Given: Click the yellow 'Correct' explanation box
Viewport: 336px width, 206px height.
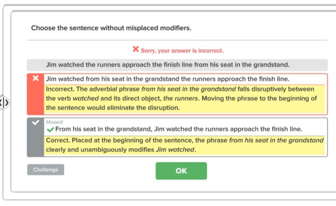Looking at the screenshot, I should click(185, 145).
